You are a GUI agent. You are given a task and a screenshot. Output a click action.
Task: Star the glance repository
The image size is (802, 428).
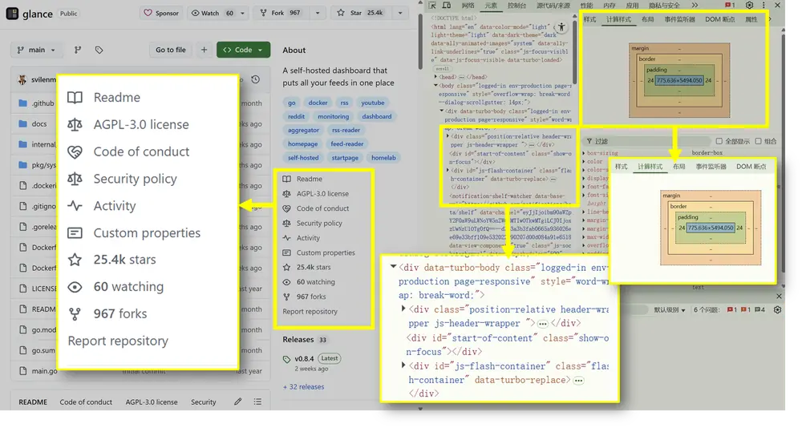[360, 13]
